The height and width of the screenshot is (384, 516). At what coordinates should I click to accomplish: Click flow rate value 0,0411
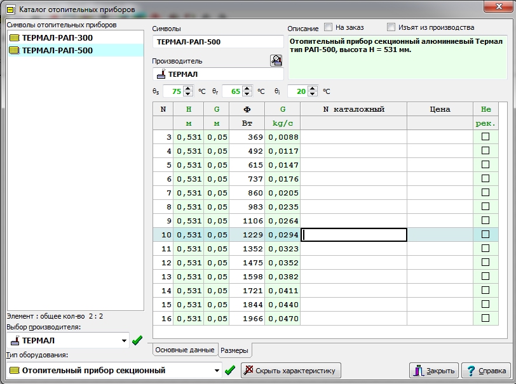coord(283,291)
